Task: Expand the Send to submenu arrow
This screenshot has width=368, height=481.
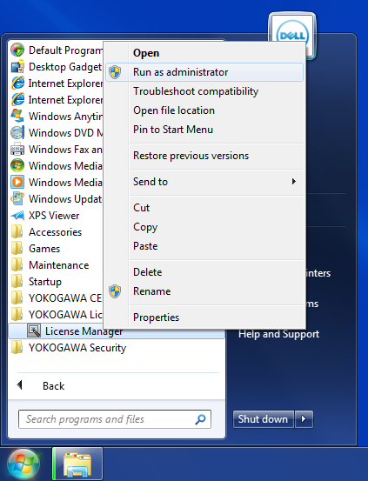Action: 294,182
